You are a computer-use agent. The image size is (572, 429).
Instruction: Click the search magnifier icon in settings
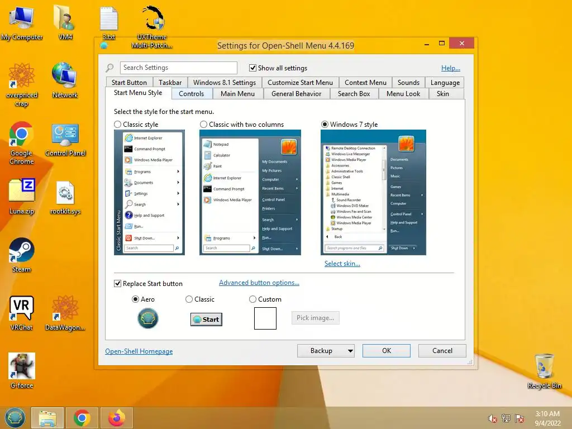tap(109, 68)
